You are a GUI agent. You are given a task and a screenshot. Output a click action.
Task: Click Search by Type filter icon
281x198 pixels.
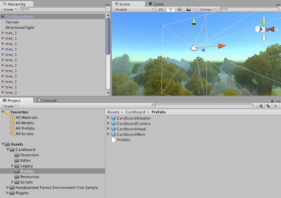click(261, 106)
